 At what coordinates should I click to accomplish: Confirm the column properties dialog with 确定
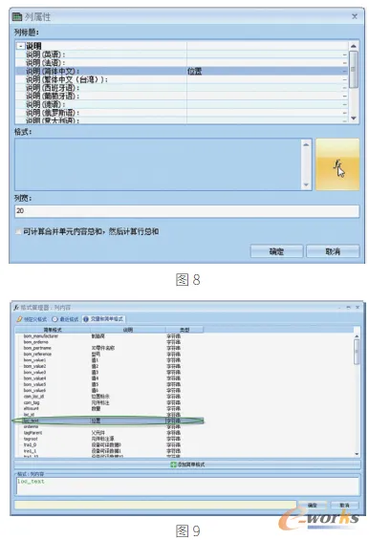click(x=276, y=251)
